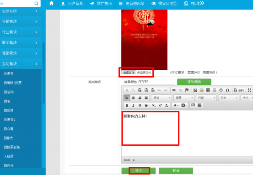This screenshot has width=253, height=175.
Task: Insert image using the image icon
Action: click(195, 90)
